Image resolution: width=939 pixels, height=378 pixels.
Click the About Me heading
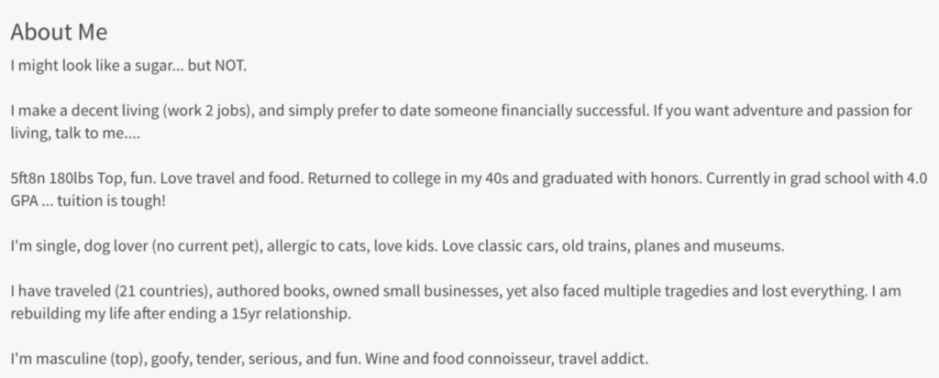point(59,32)
